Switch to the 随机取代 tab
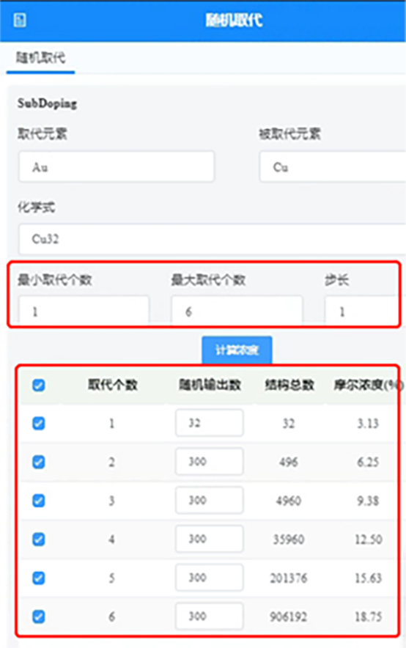Image resolution: width=406 pixels, height=648 pixels. point(40,57)
